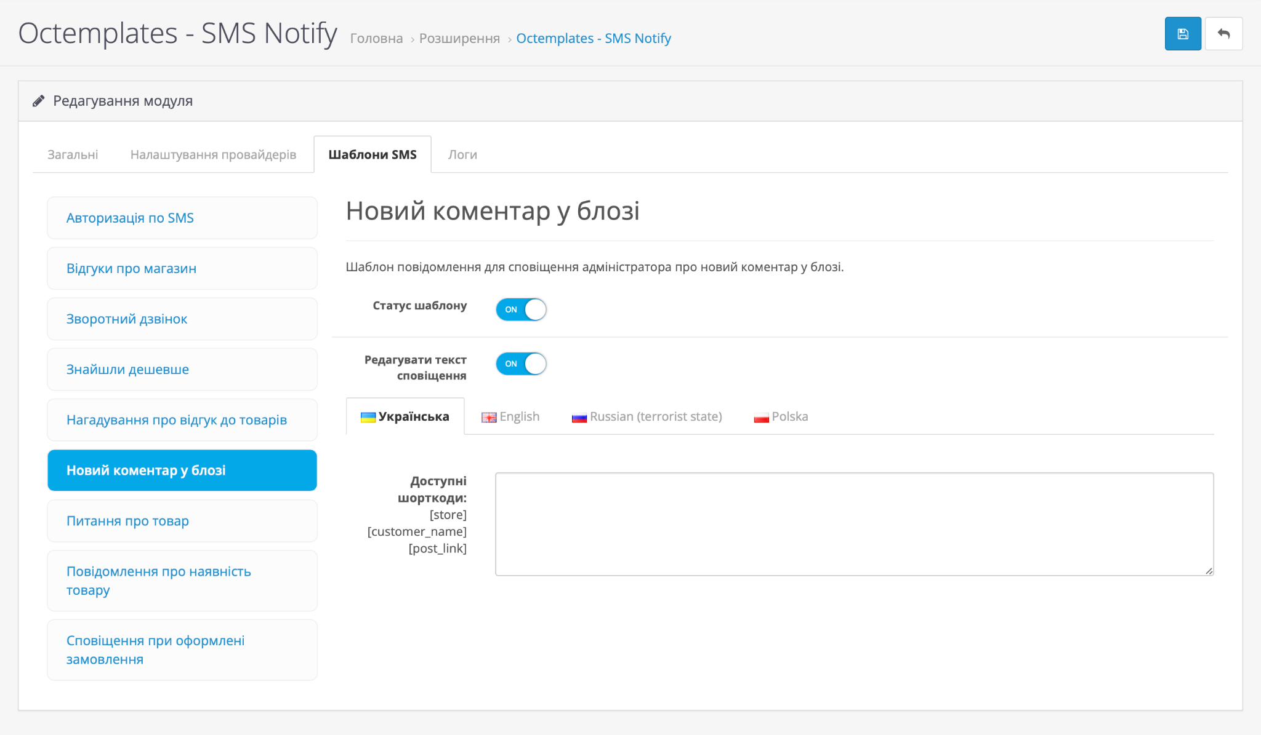Select Питання про товар in the sidebar
The width and height of the screenshot is (1261, 735).
(x=182, y=521)
